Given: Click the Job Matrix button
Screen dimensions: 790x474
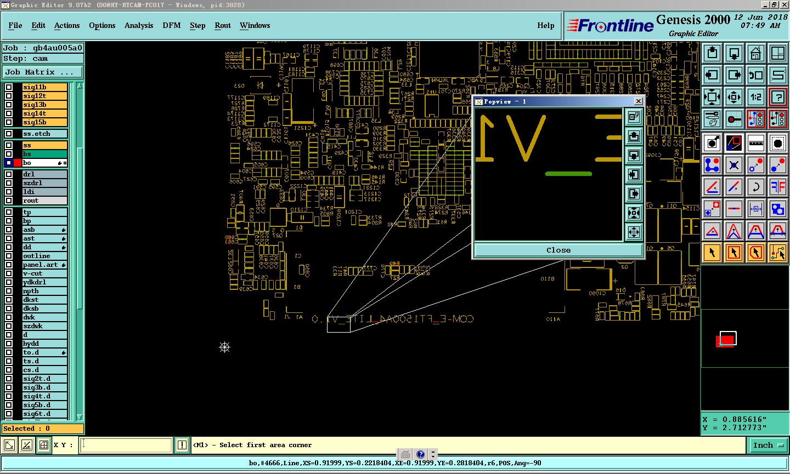Looking at the screenshot, I should 43,72.
